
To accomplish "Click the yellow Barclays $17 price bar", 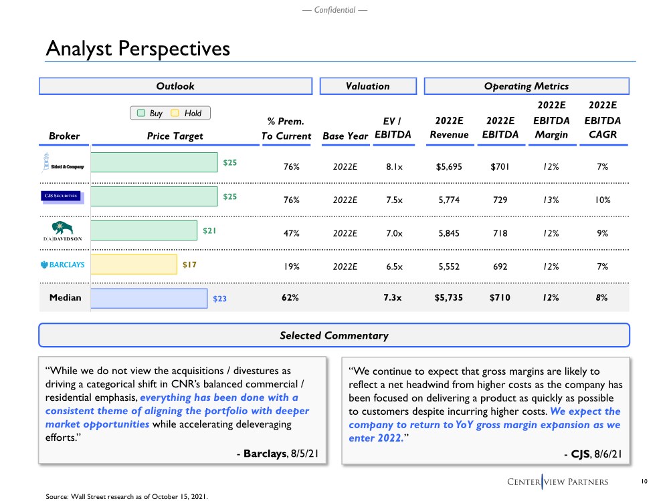I will click(134, 265).
